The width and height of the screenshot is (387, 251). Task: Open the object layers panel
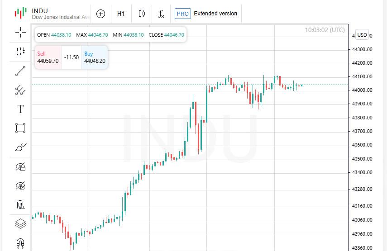(x=20, y=224)
